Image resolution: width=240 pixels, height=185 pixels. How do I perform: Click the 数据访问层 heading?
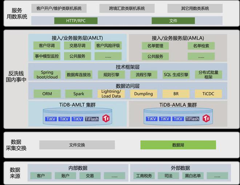pyautogui.click(x=128, y=86)
